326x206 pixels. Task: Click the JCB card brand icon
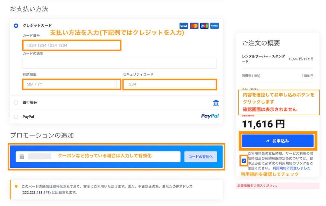point(204,25)
